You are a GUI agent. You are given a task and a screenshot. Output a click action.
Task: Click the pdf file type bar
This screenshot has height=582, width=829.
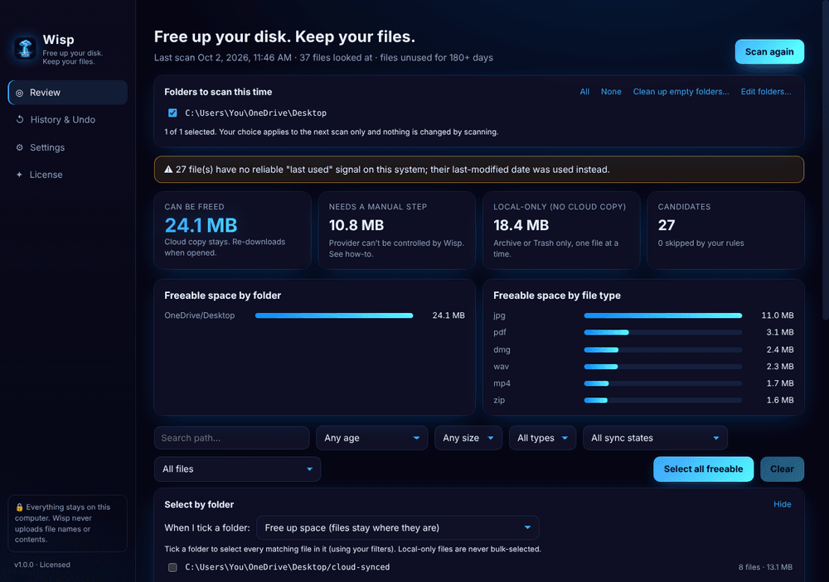tap(663, 332)
